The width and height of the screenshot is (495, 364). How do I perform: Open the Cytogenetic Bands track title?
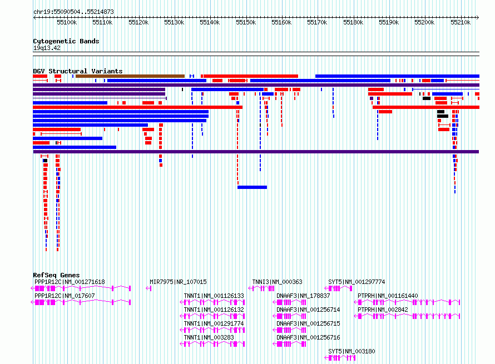(66, 41)
